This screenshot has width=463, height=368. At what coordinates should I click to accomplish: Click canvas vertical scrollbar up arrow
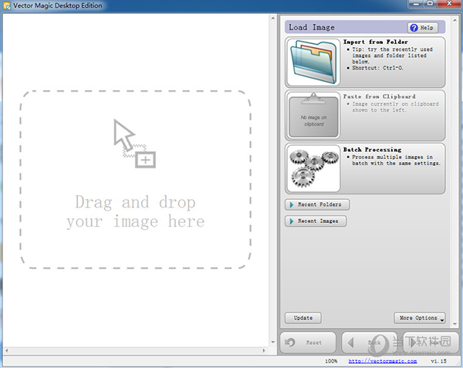click(x=273, y=19)
